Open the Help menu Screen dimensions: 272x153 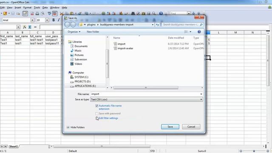64,8
